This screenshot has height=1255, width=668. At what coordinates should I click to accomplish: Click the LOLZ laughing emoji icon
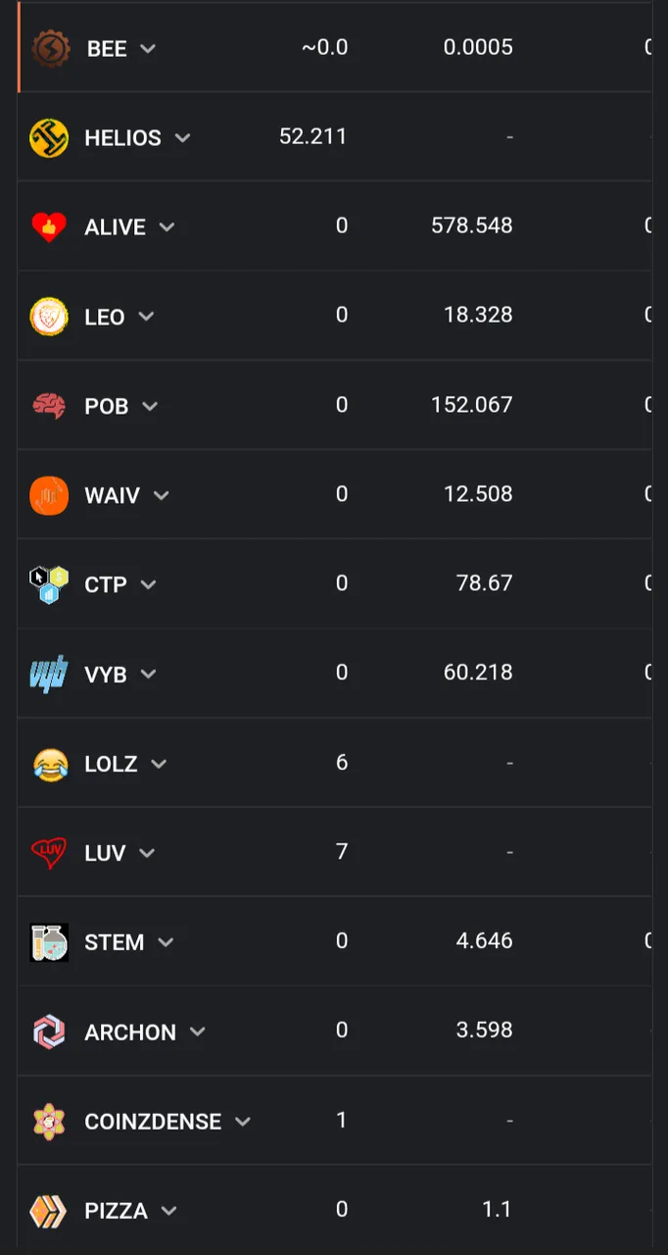click(x=49, y=764)
